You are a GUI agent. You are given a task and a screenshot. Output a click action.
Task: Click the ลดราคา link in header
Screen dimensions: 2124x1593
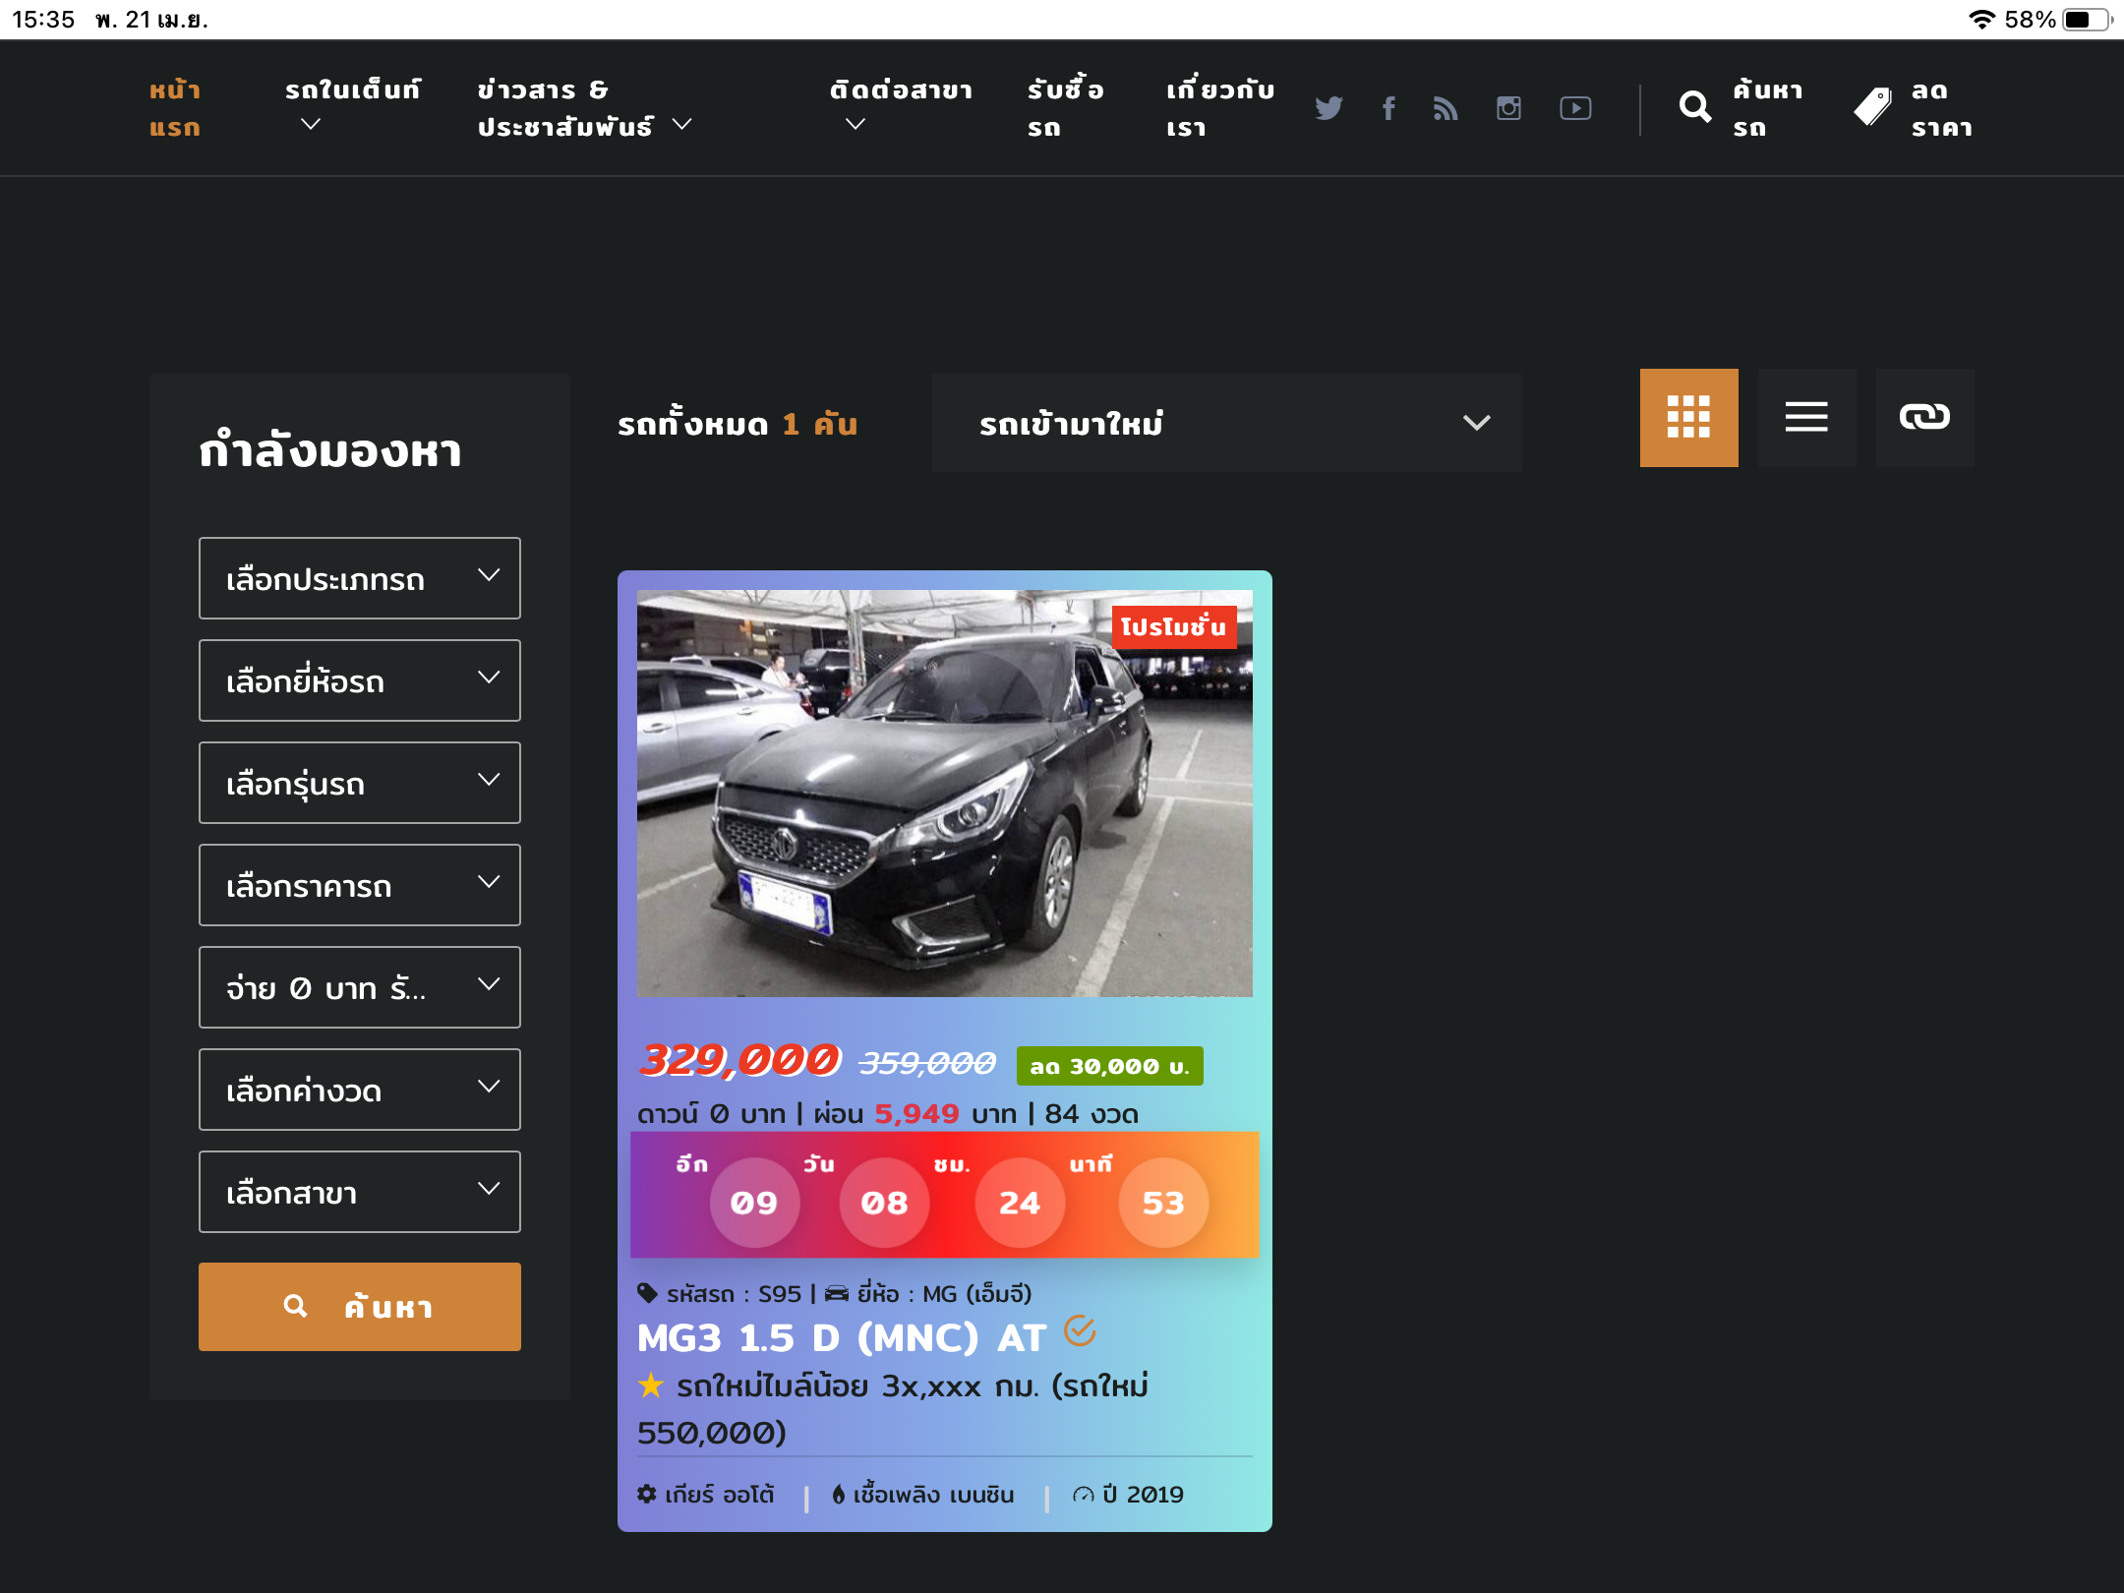coord(1941,108)
